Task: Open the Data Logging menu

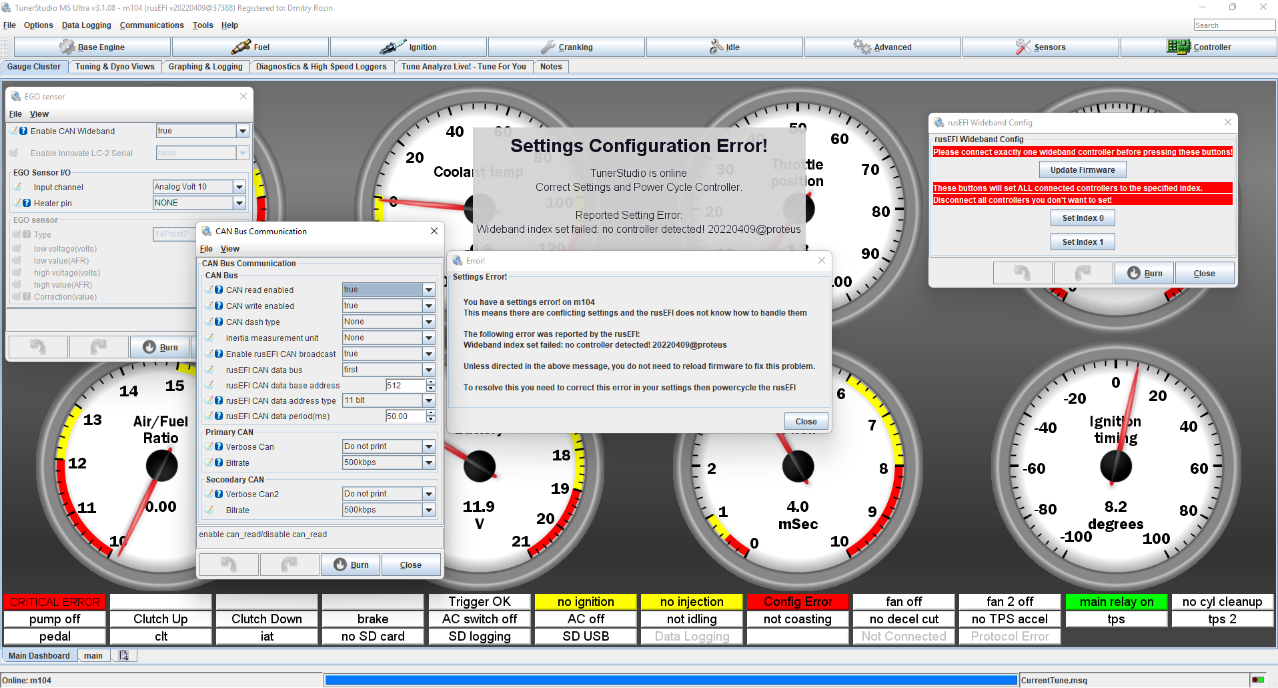Action: (x=86, y=25)
